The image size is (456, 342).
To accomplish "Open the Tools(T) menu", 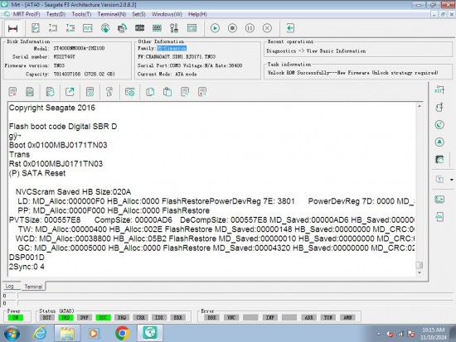I will (x=81, y=14).
